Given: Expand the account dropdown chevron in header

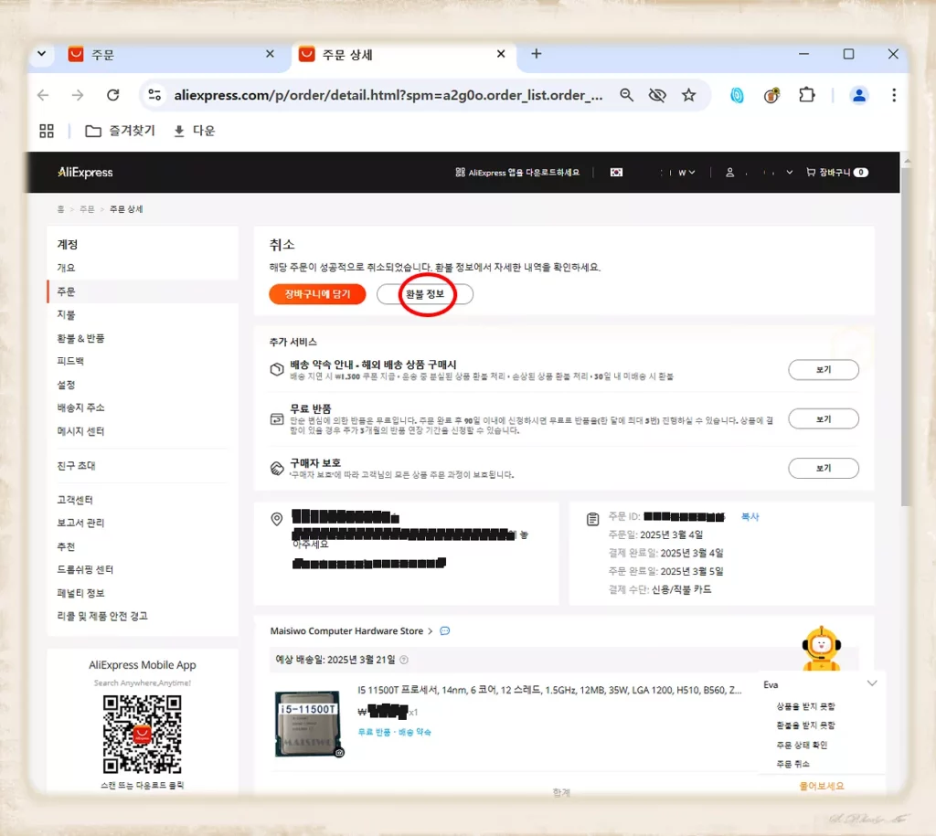Looking at the screenshot, I should point(792,172).
